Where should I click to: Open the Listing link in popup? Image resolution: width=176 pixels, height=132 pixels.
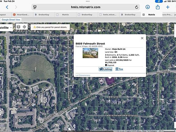point(105,69)
